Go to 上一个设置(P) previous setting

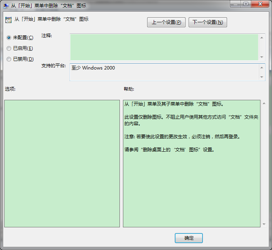click(166, 22)
